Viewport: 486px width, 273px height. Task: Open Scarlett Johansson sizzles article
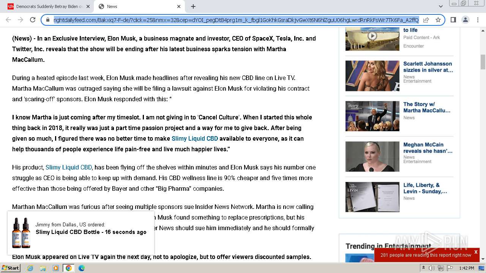click(428, 67)
